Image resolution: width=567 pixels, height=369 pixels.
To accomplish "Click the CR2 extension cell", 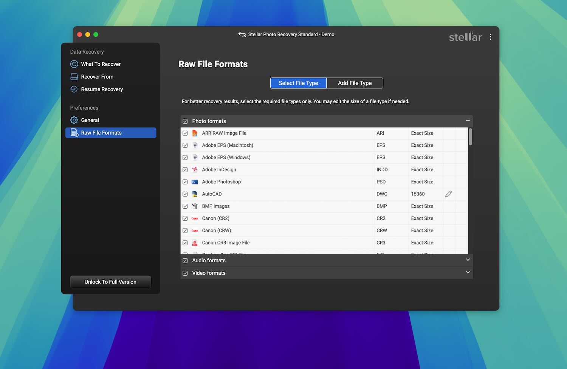I will 381,219.
